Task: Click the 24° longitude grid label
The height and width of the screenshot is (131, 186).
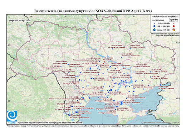Action: (x=31, y=17)
